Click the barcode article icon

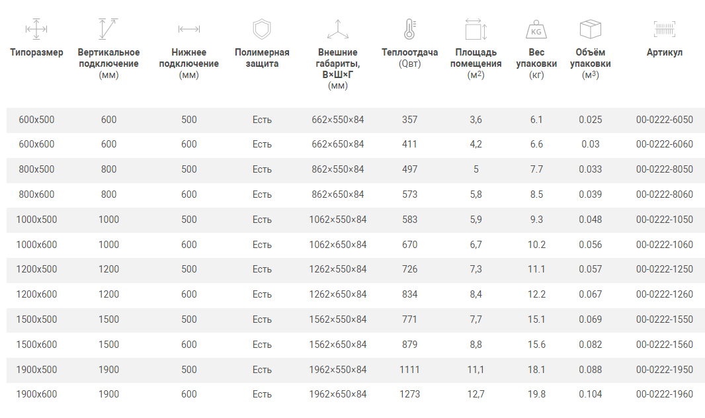pos(664,29)
